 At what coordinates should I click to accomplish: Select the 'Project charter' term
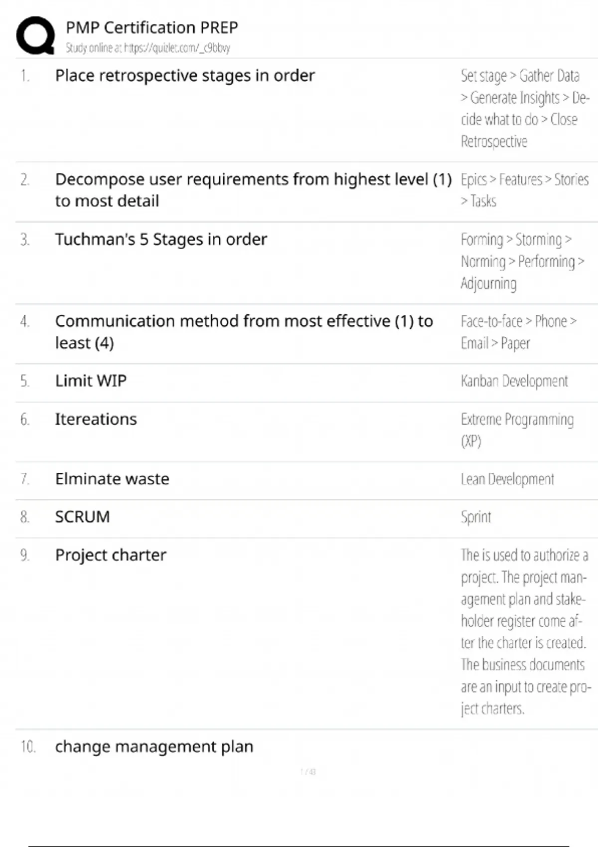pyautogui.click(x=111, y=556)
